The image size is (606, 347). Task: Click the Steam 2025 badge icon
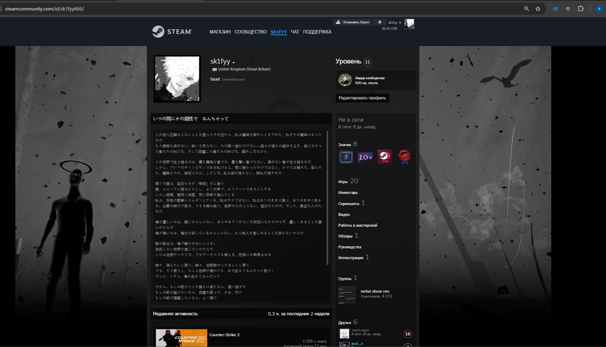click(385, 157)
